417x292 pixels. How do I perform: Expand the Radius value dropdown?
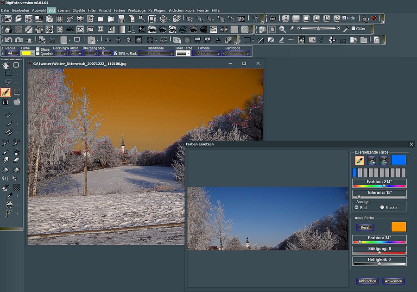[17, 53]
